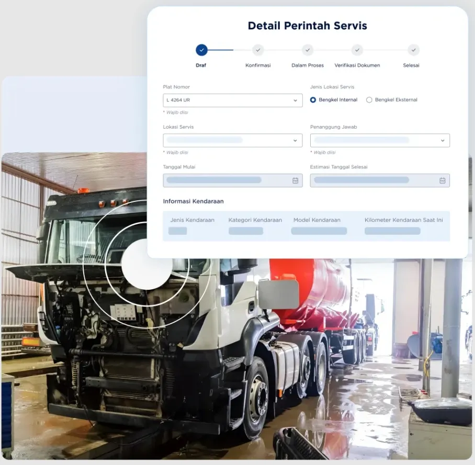The height and width of the screenshot is (465, 475).
Task: Expand the Plat Nomor dropdown arrow
Action: [295, 100]
